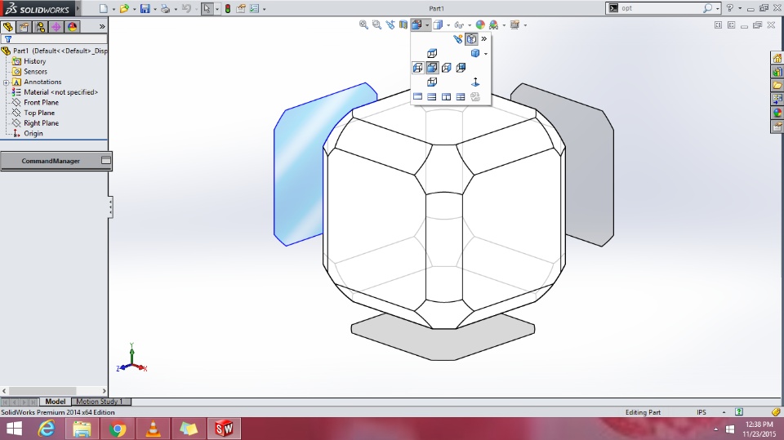Open the View Orientation dropdown arrow
This screenshot has width=784, height=440.
pos(427,25)
